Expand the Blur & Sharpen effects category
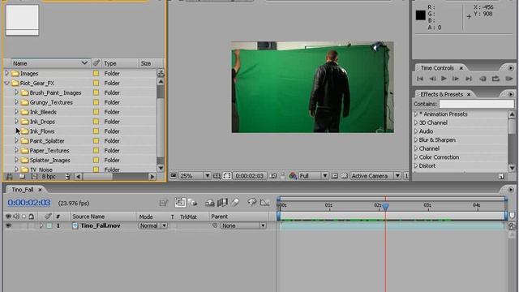The height and width of the screenshot is (292, 519). 416,140
